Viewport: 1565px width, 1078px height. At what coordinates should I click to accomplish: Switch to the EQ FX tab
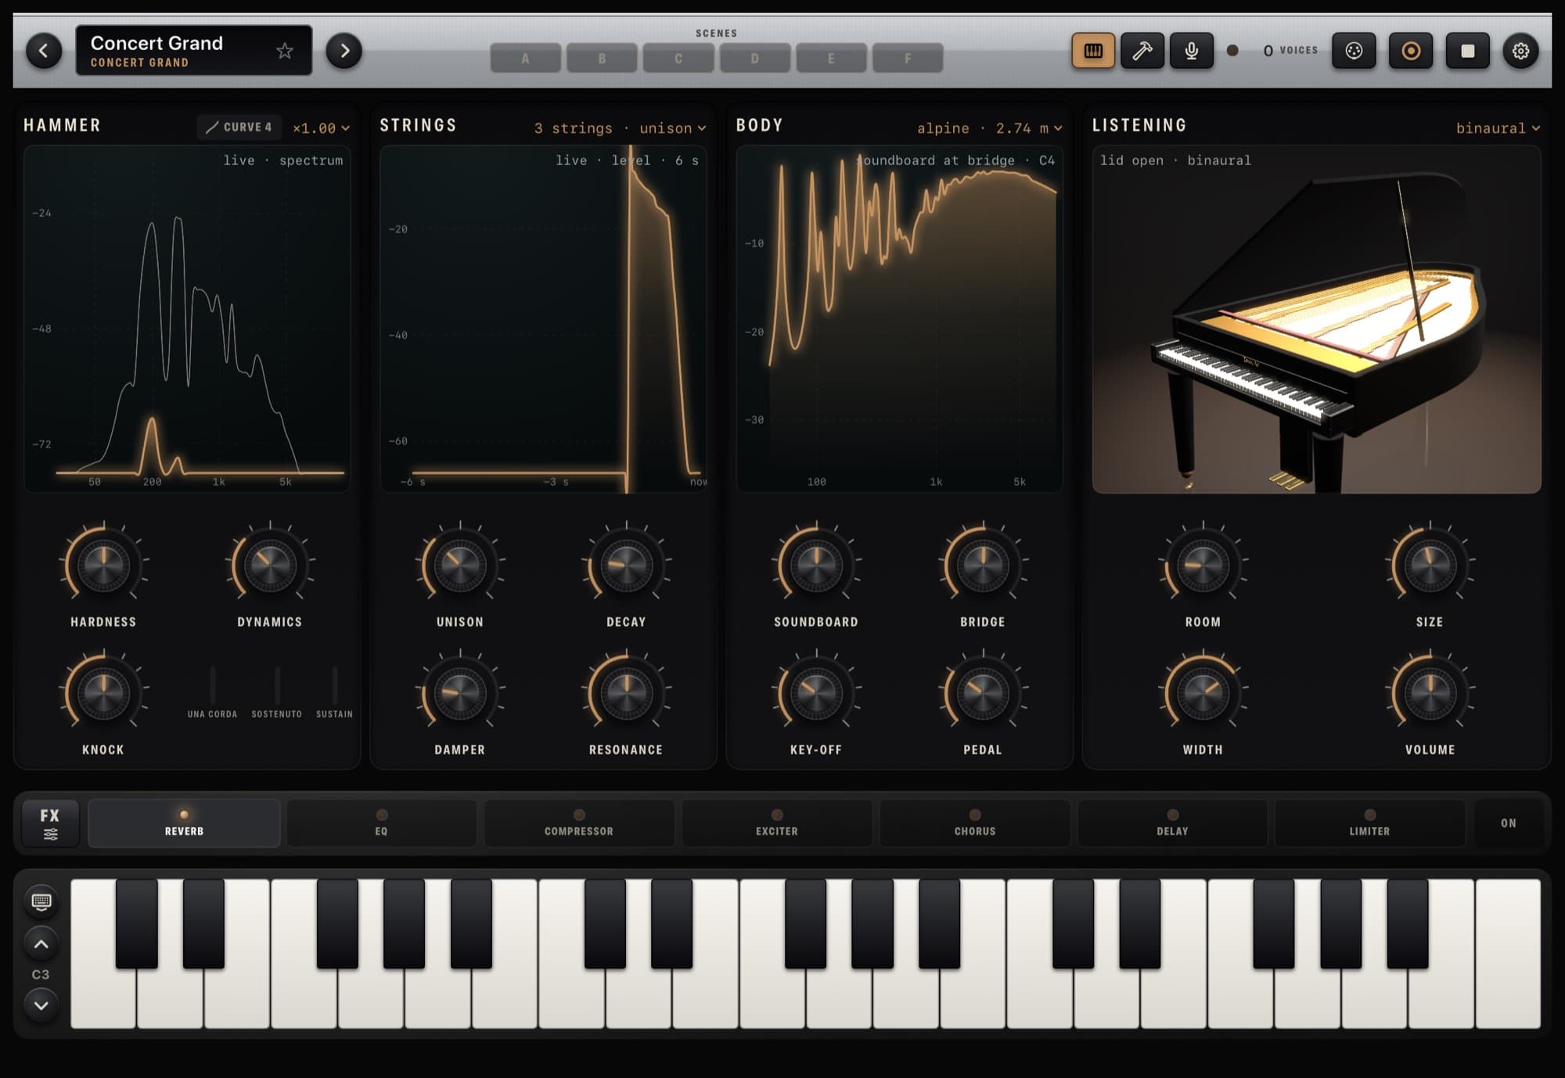(382, 823)
